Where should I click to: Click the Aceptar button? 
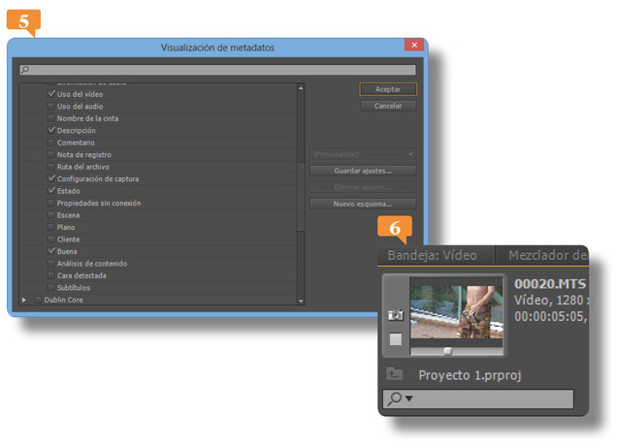[388, 89]
